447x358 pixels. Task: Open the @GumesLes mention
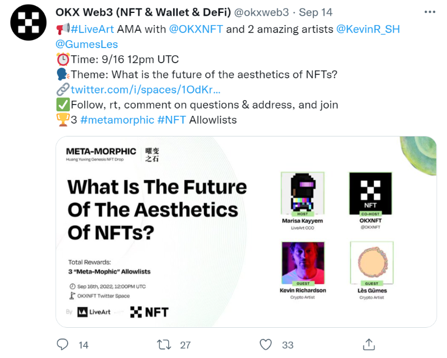click(87, 44)
